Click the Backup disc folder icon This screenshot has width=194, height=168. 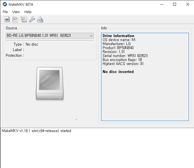(15, 19)
